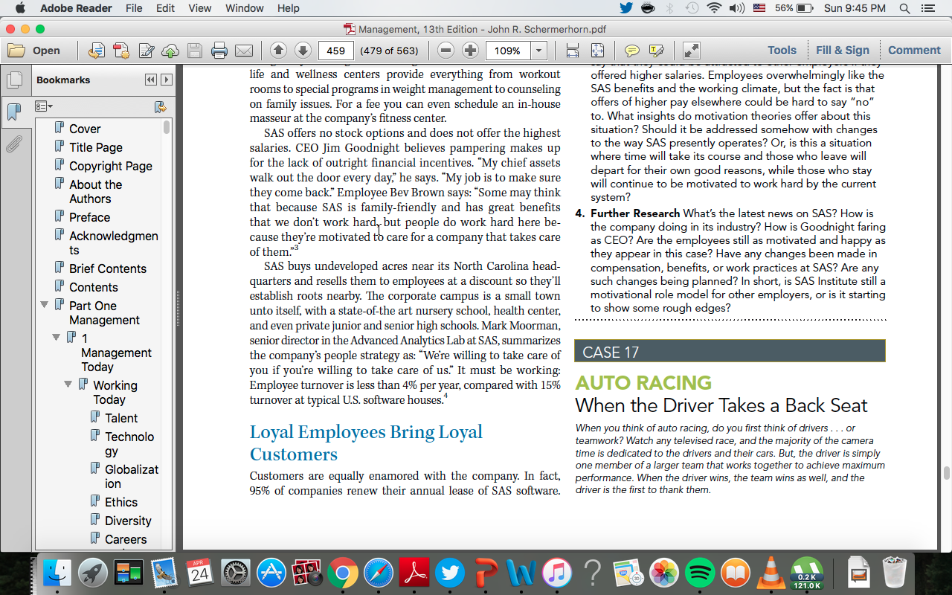Open the zoom percentage dropdown arrow
Screen dimensions: 952x595
tap(539, 51)
